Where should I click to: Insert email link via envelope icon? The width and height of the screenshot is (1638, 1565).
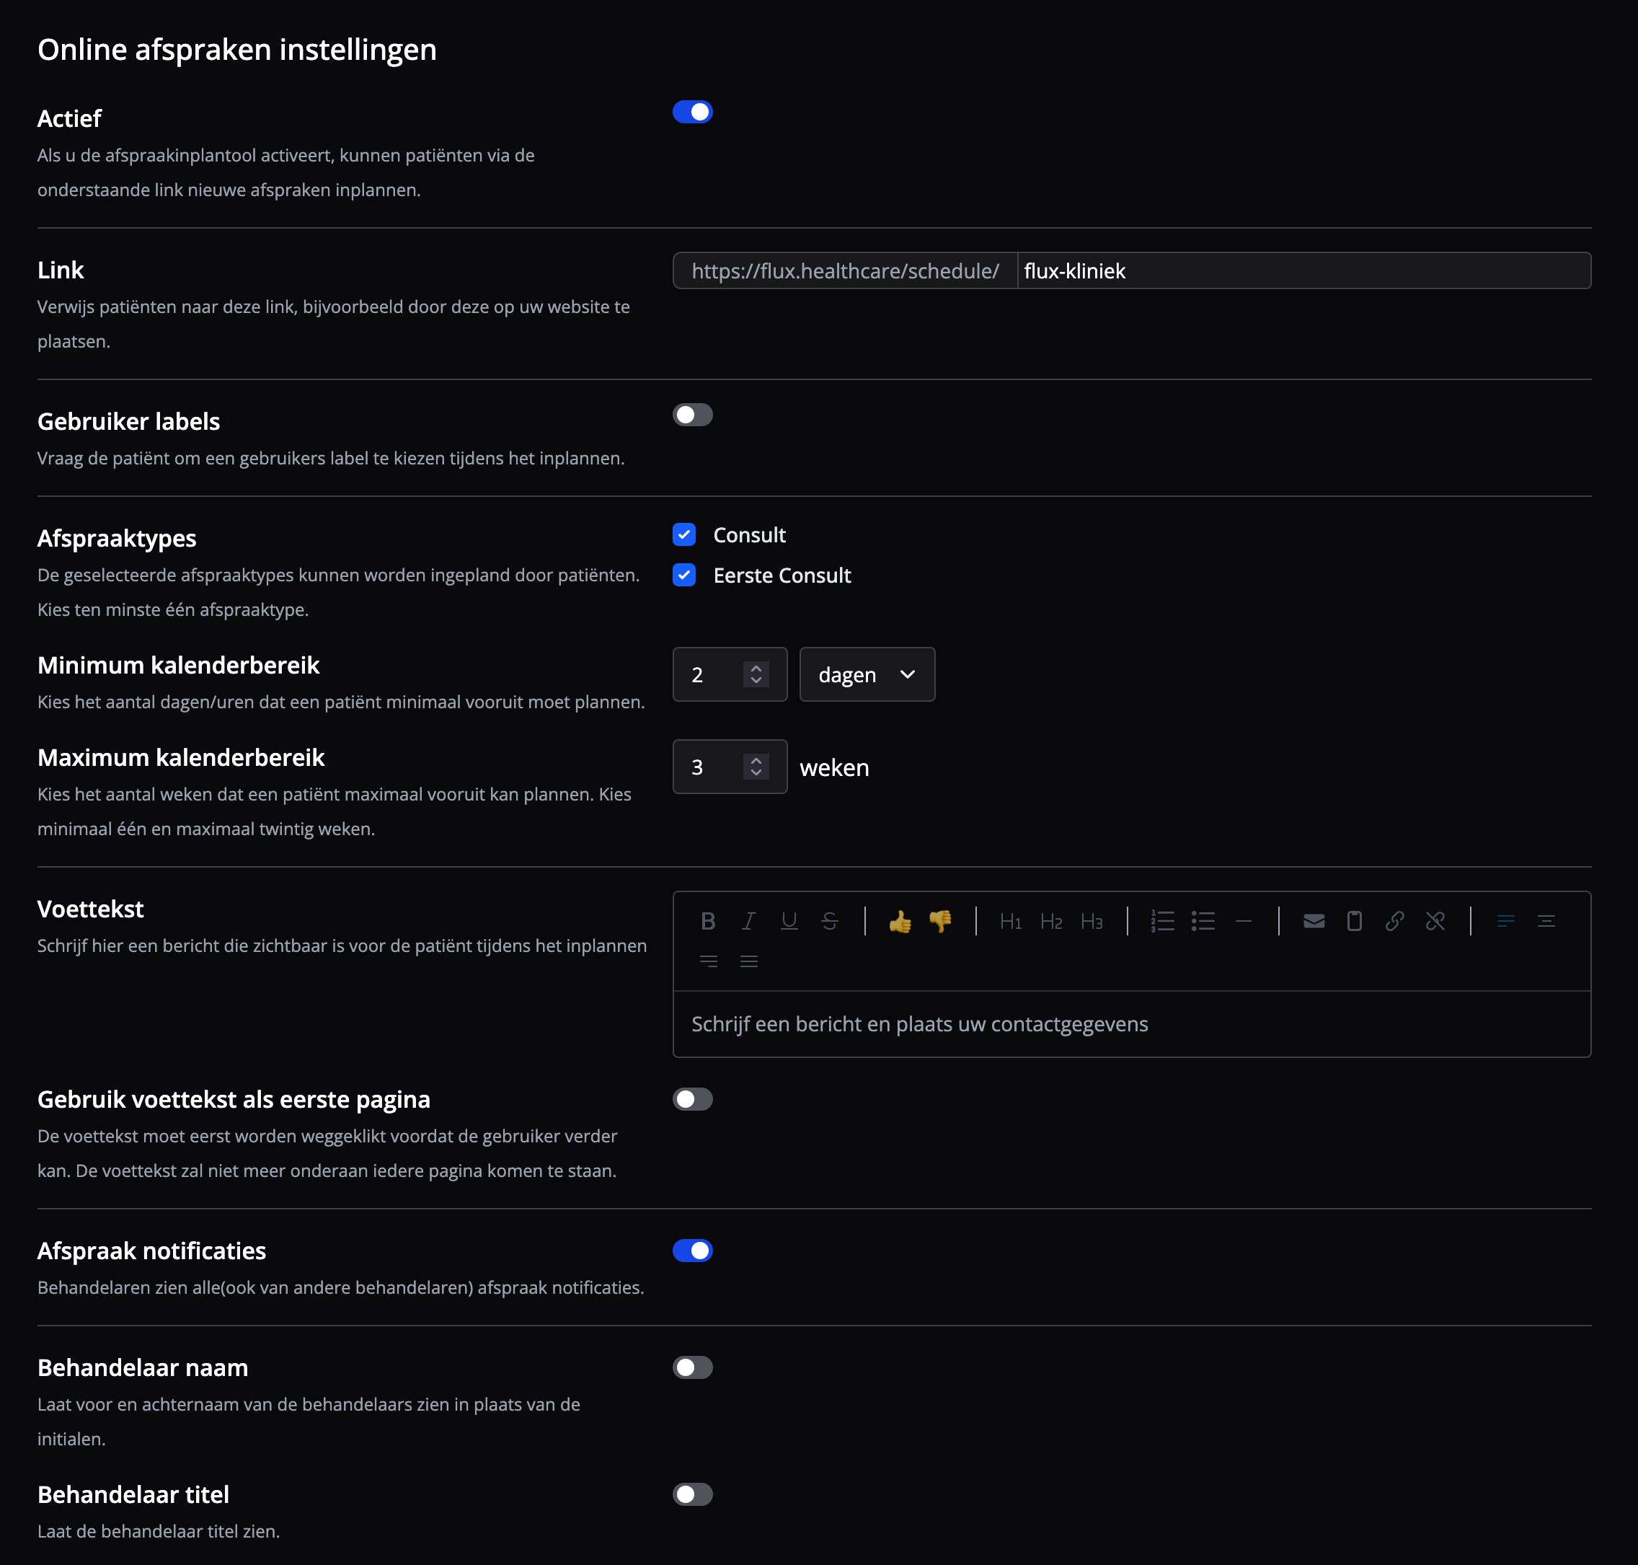tap(1314, 921)
